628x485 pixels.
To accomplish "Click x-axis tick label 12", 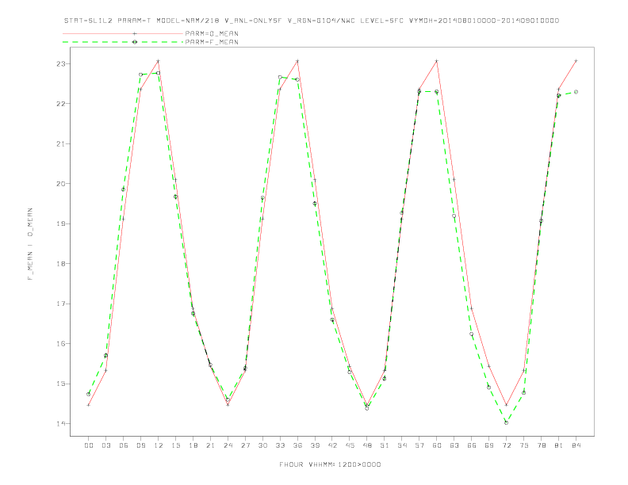I will coord(159,445).
